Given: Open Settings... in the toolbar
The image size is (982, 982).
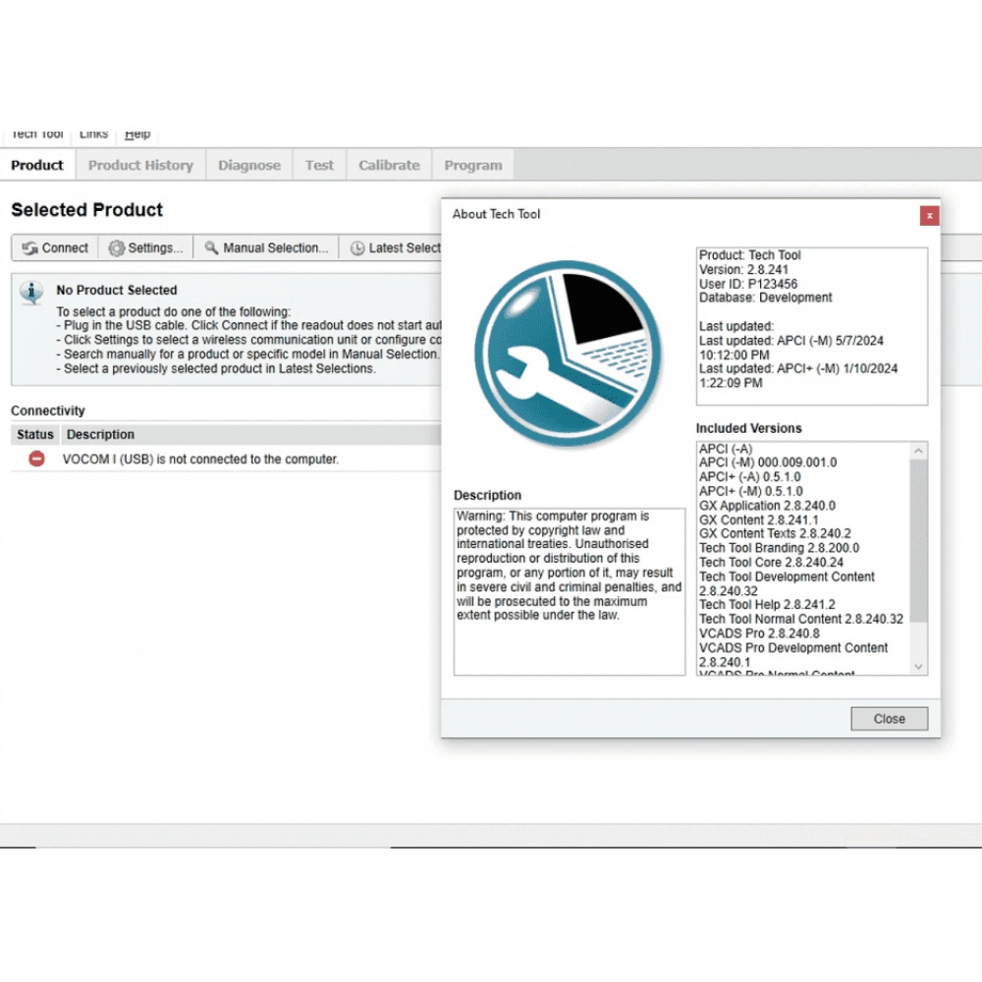Looking at the screenshot, I should click(146, 248).
